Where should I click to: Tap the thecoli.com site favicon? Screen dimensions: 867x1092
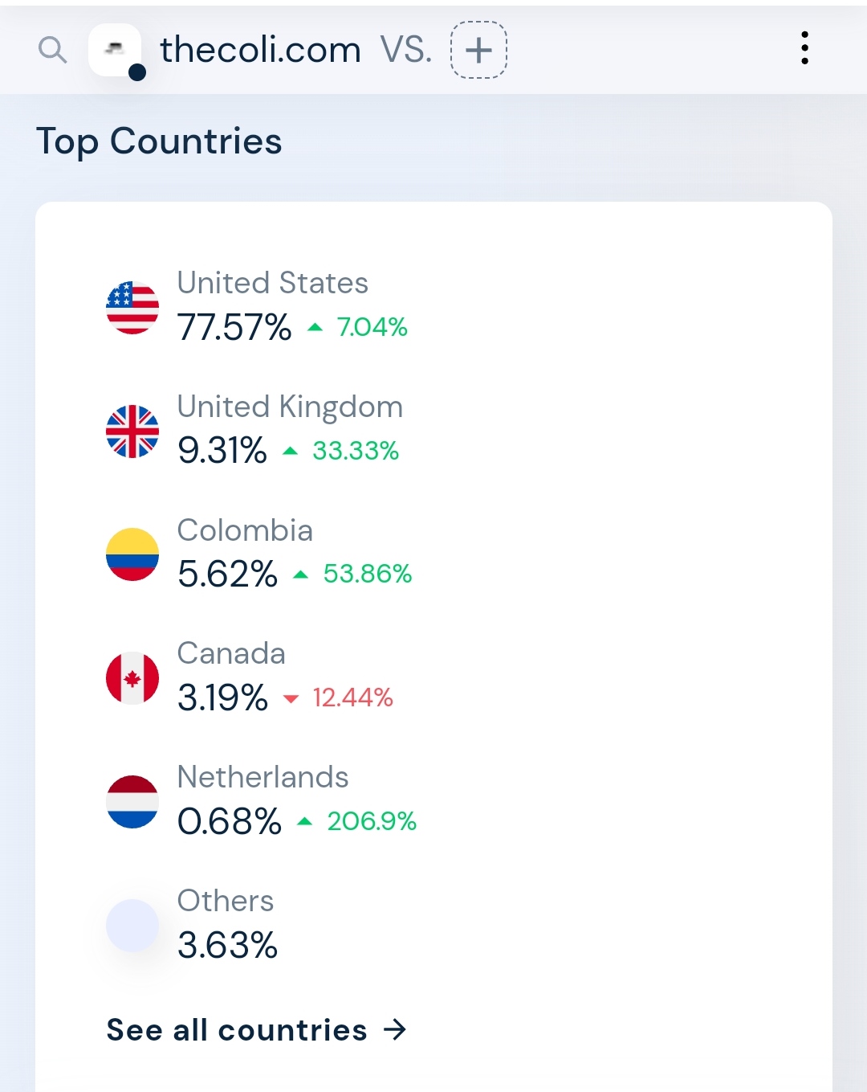point(115,50)
